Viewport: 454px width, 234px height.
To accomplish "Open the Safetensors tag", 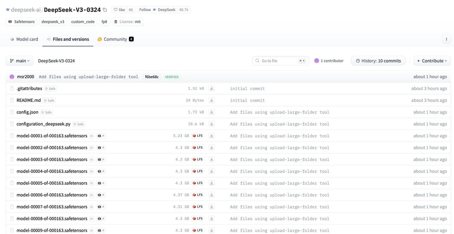I will pyautogui.click(x=21, y=22).
